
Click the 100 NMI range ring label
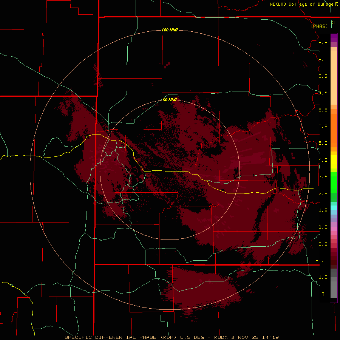pyautogui.click(x=170, y=30)
